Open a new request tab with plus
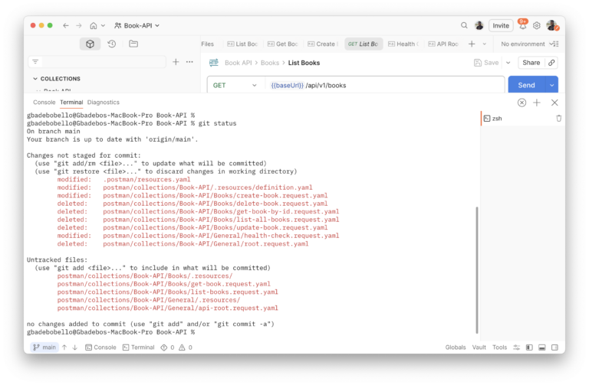This screenshot has width=589, height=385. pos(472,44)
